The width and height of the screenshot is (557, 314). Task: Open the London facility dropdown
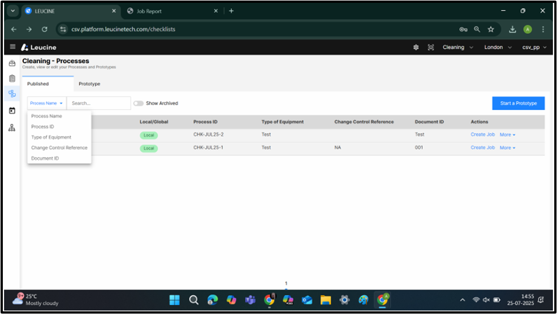(498, 47)
